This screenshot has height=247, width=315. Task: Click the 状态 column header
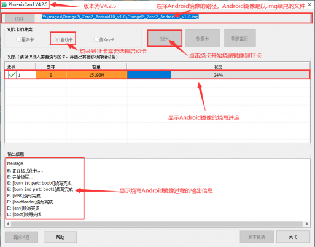tap(218, 66)
